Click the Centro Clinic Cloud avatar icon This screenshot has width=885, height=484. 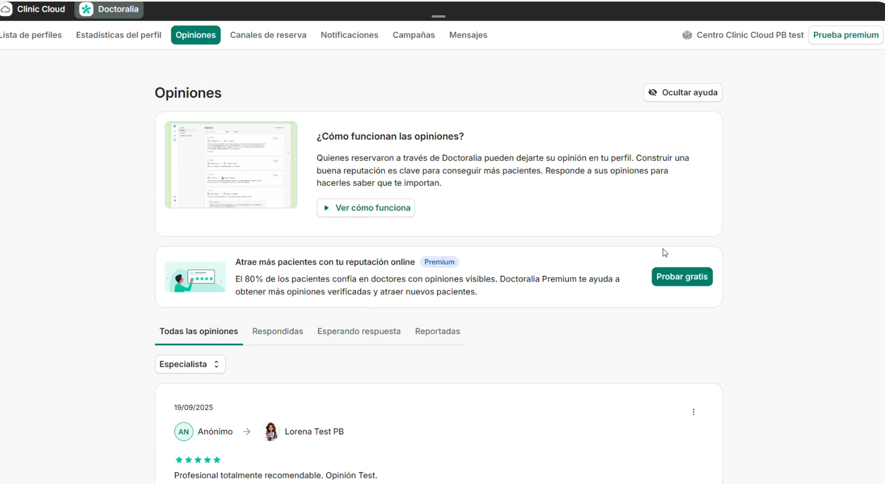click(687, 35)
